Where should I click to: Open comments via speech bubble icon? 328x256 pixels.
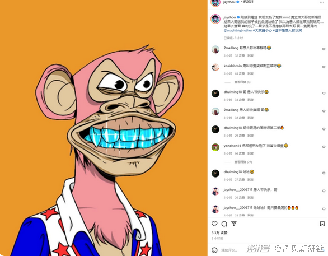pos(224,224)
